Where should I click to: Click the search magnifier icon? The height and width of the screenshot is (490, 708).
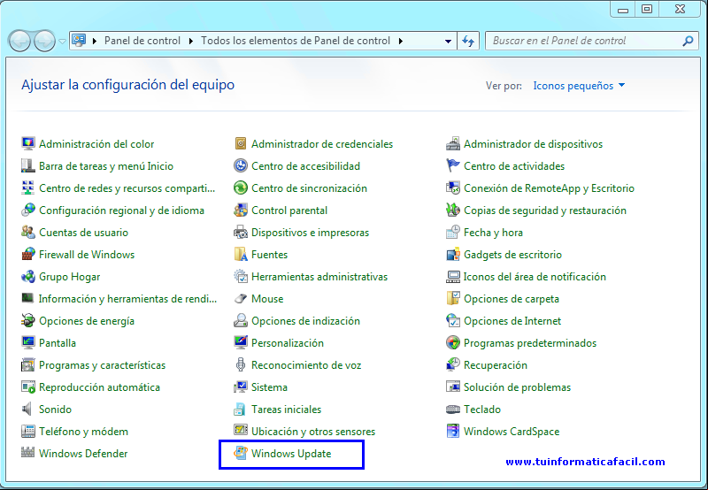point(688,41)
